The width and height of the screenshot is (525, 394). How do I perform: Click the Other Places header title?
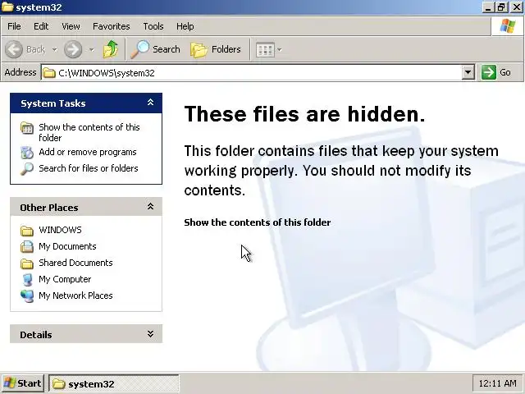pyautogui.click(x=49, y=208)
